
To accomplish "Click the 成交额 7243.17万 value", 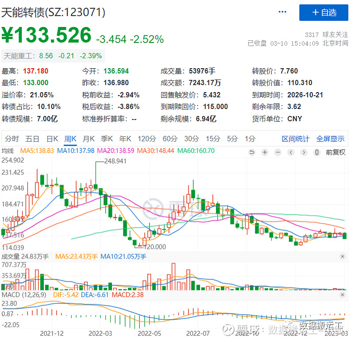I will 205,83.
